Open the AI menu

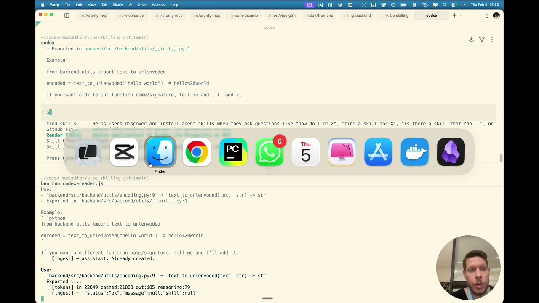click(131, 5)
